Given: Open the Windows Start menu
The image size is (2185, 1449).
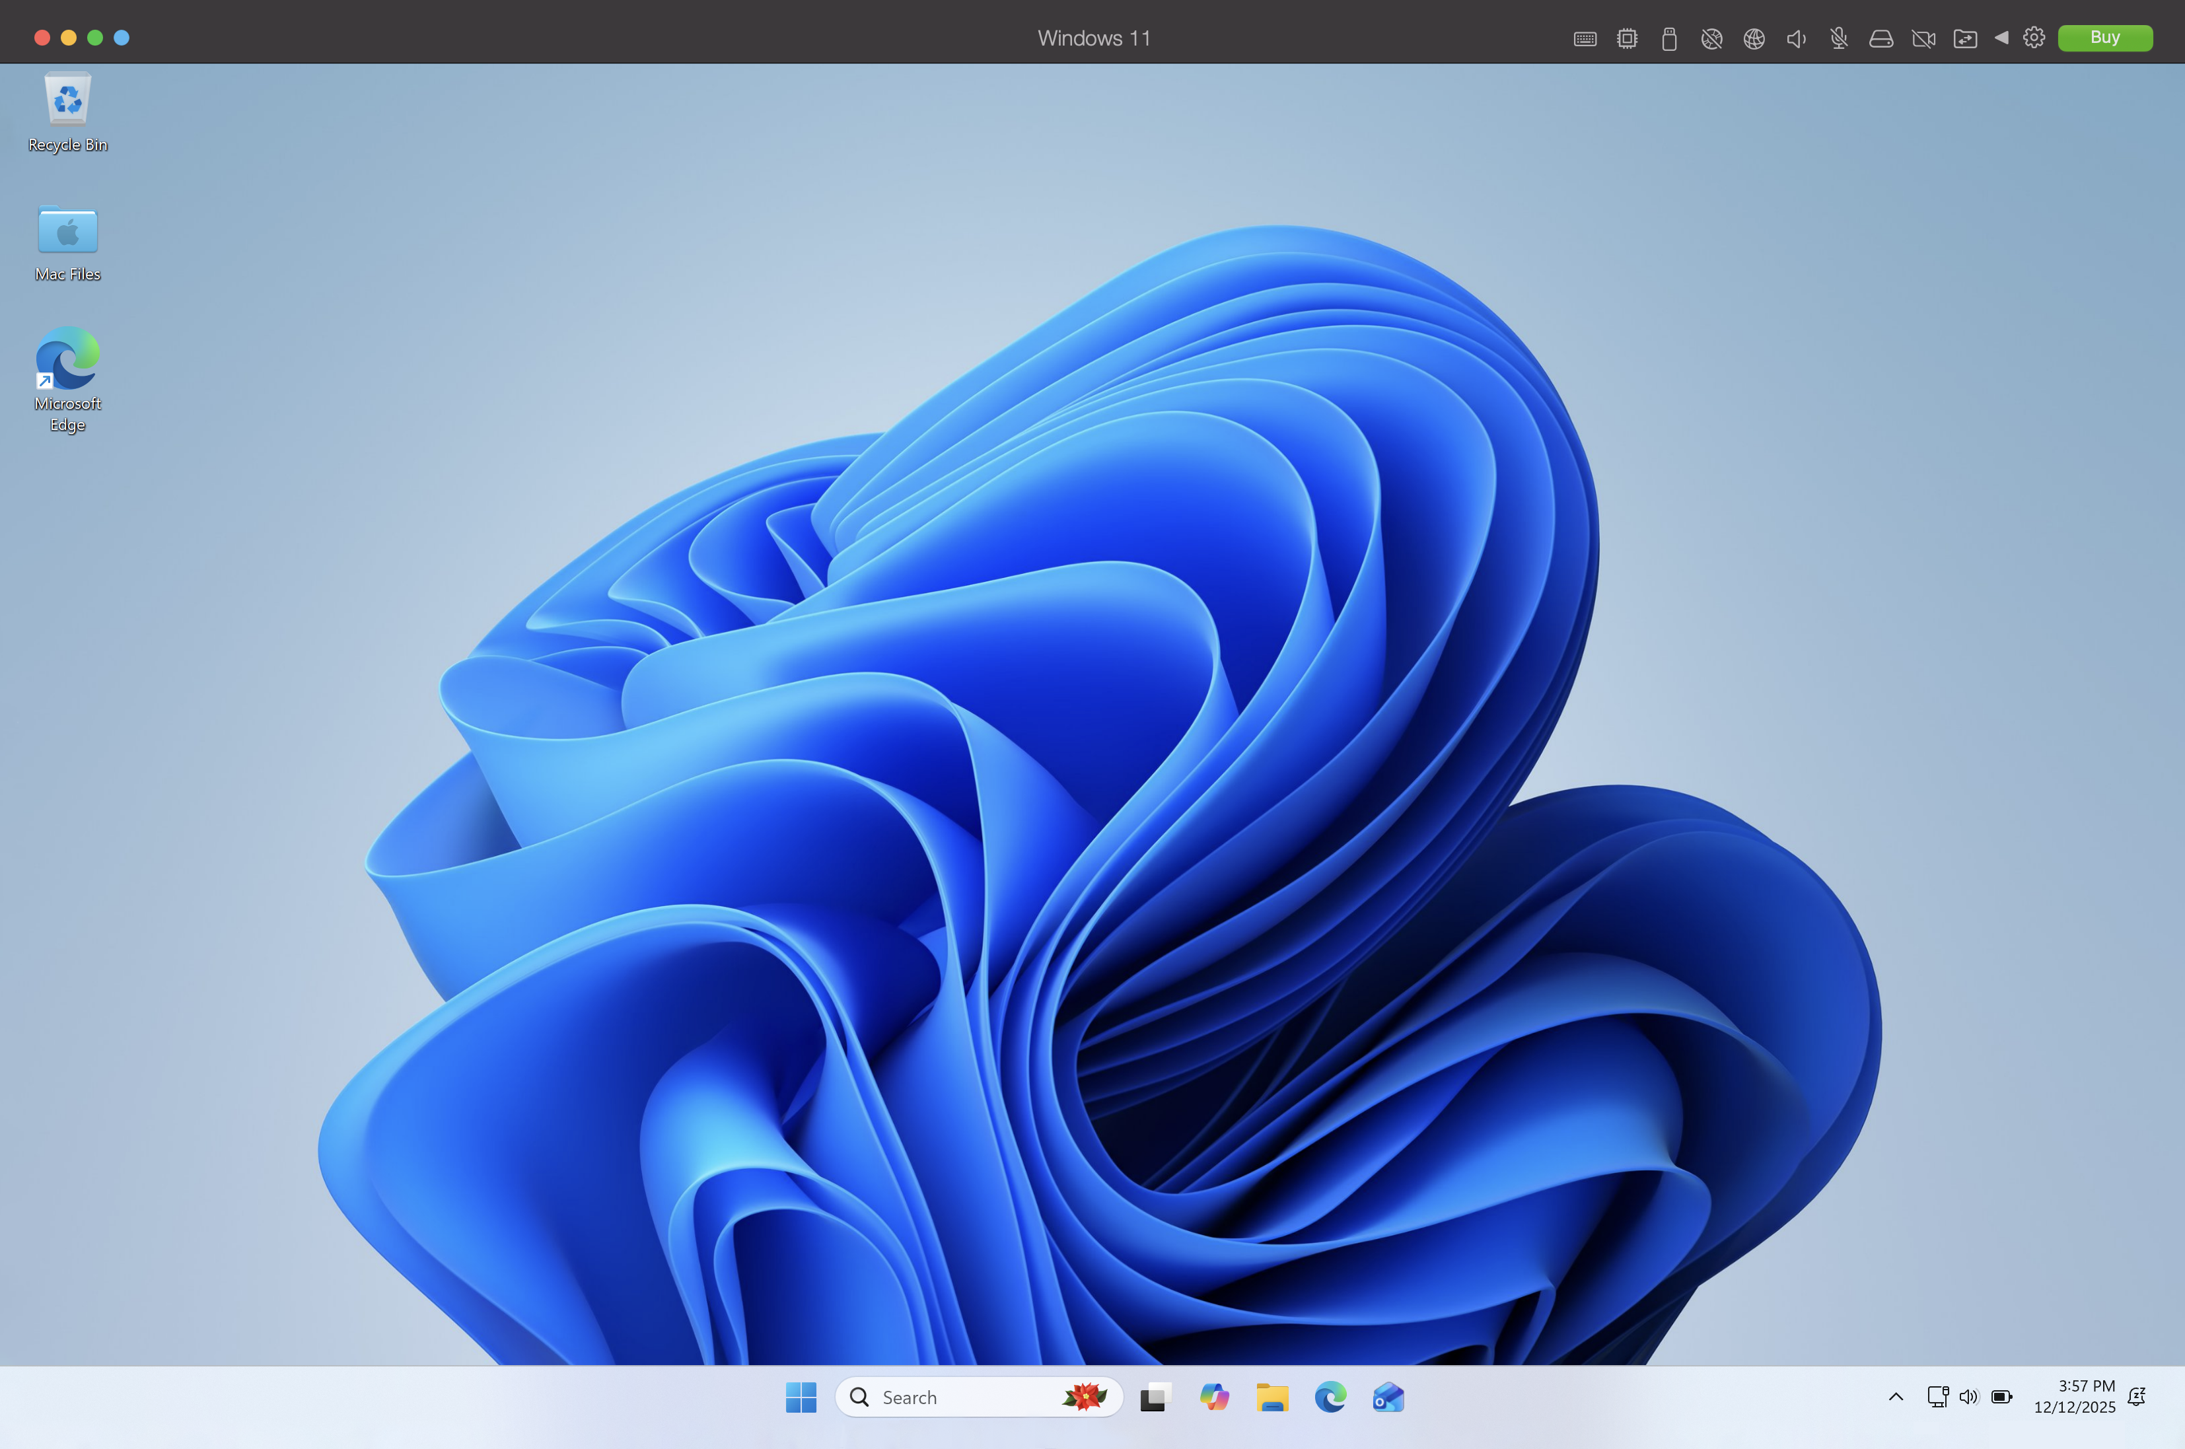Looking at the screenshot, I should (801, 1397).
